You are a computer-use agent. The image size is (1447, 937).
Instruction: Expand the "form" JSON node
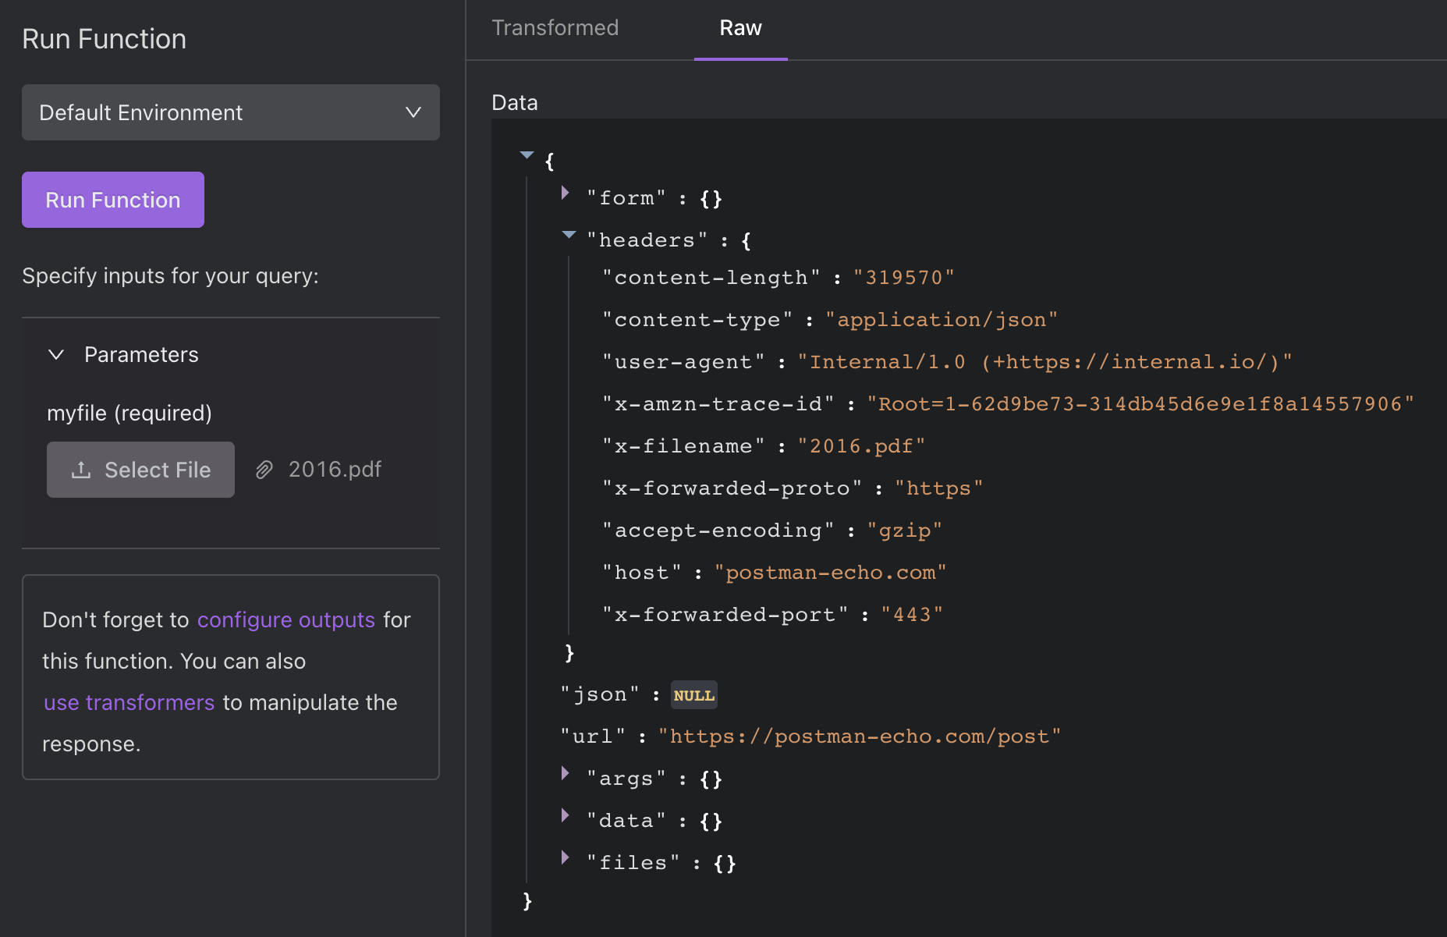tap(566, 193)
